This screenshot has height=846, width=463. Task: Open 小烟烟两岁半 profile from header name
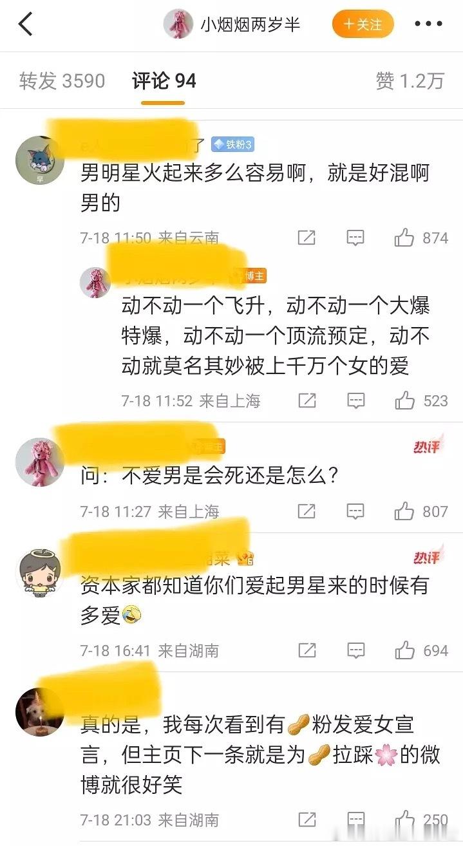[x=250, y=24]
